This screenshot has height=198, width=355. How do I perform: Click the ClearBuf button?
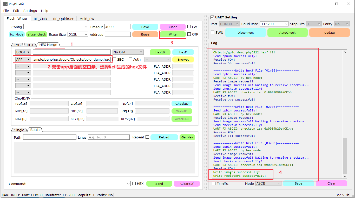click(187, 183)
